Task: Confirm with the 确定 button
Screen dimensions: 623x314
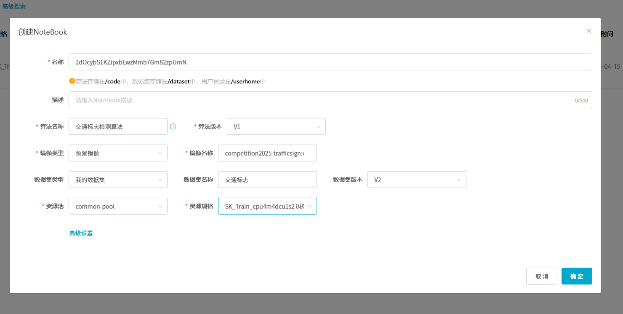Action: tap(576, 276)
